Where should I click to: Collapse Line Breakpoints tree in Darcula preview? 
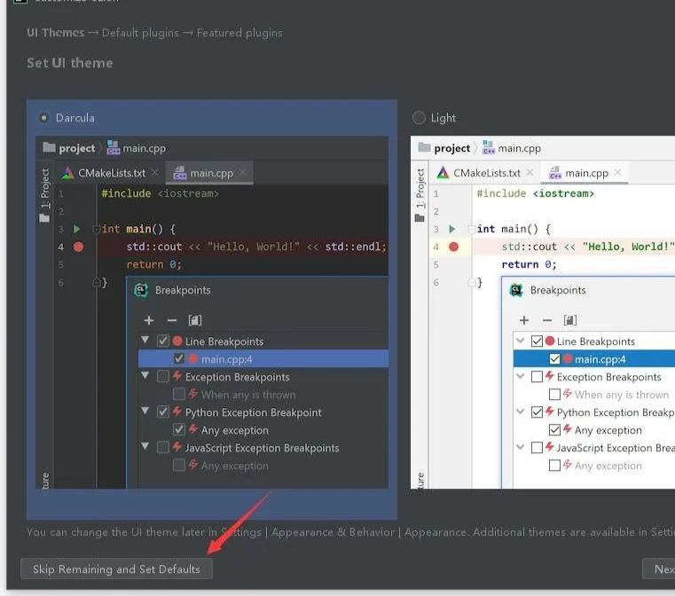click(145, 341)
